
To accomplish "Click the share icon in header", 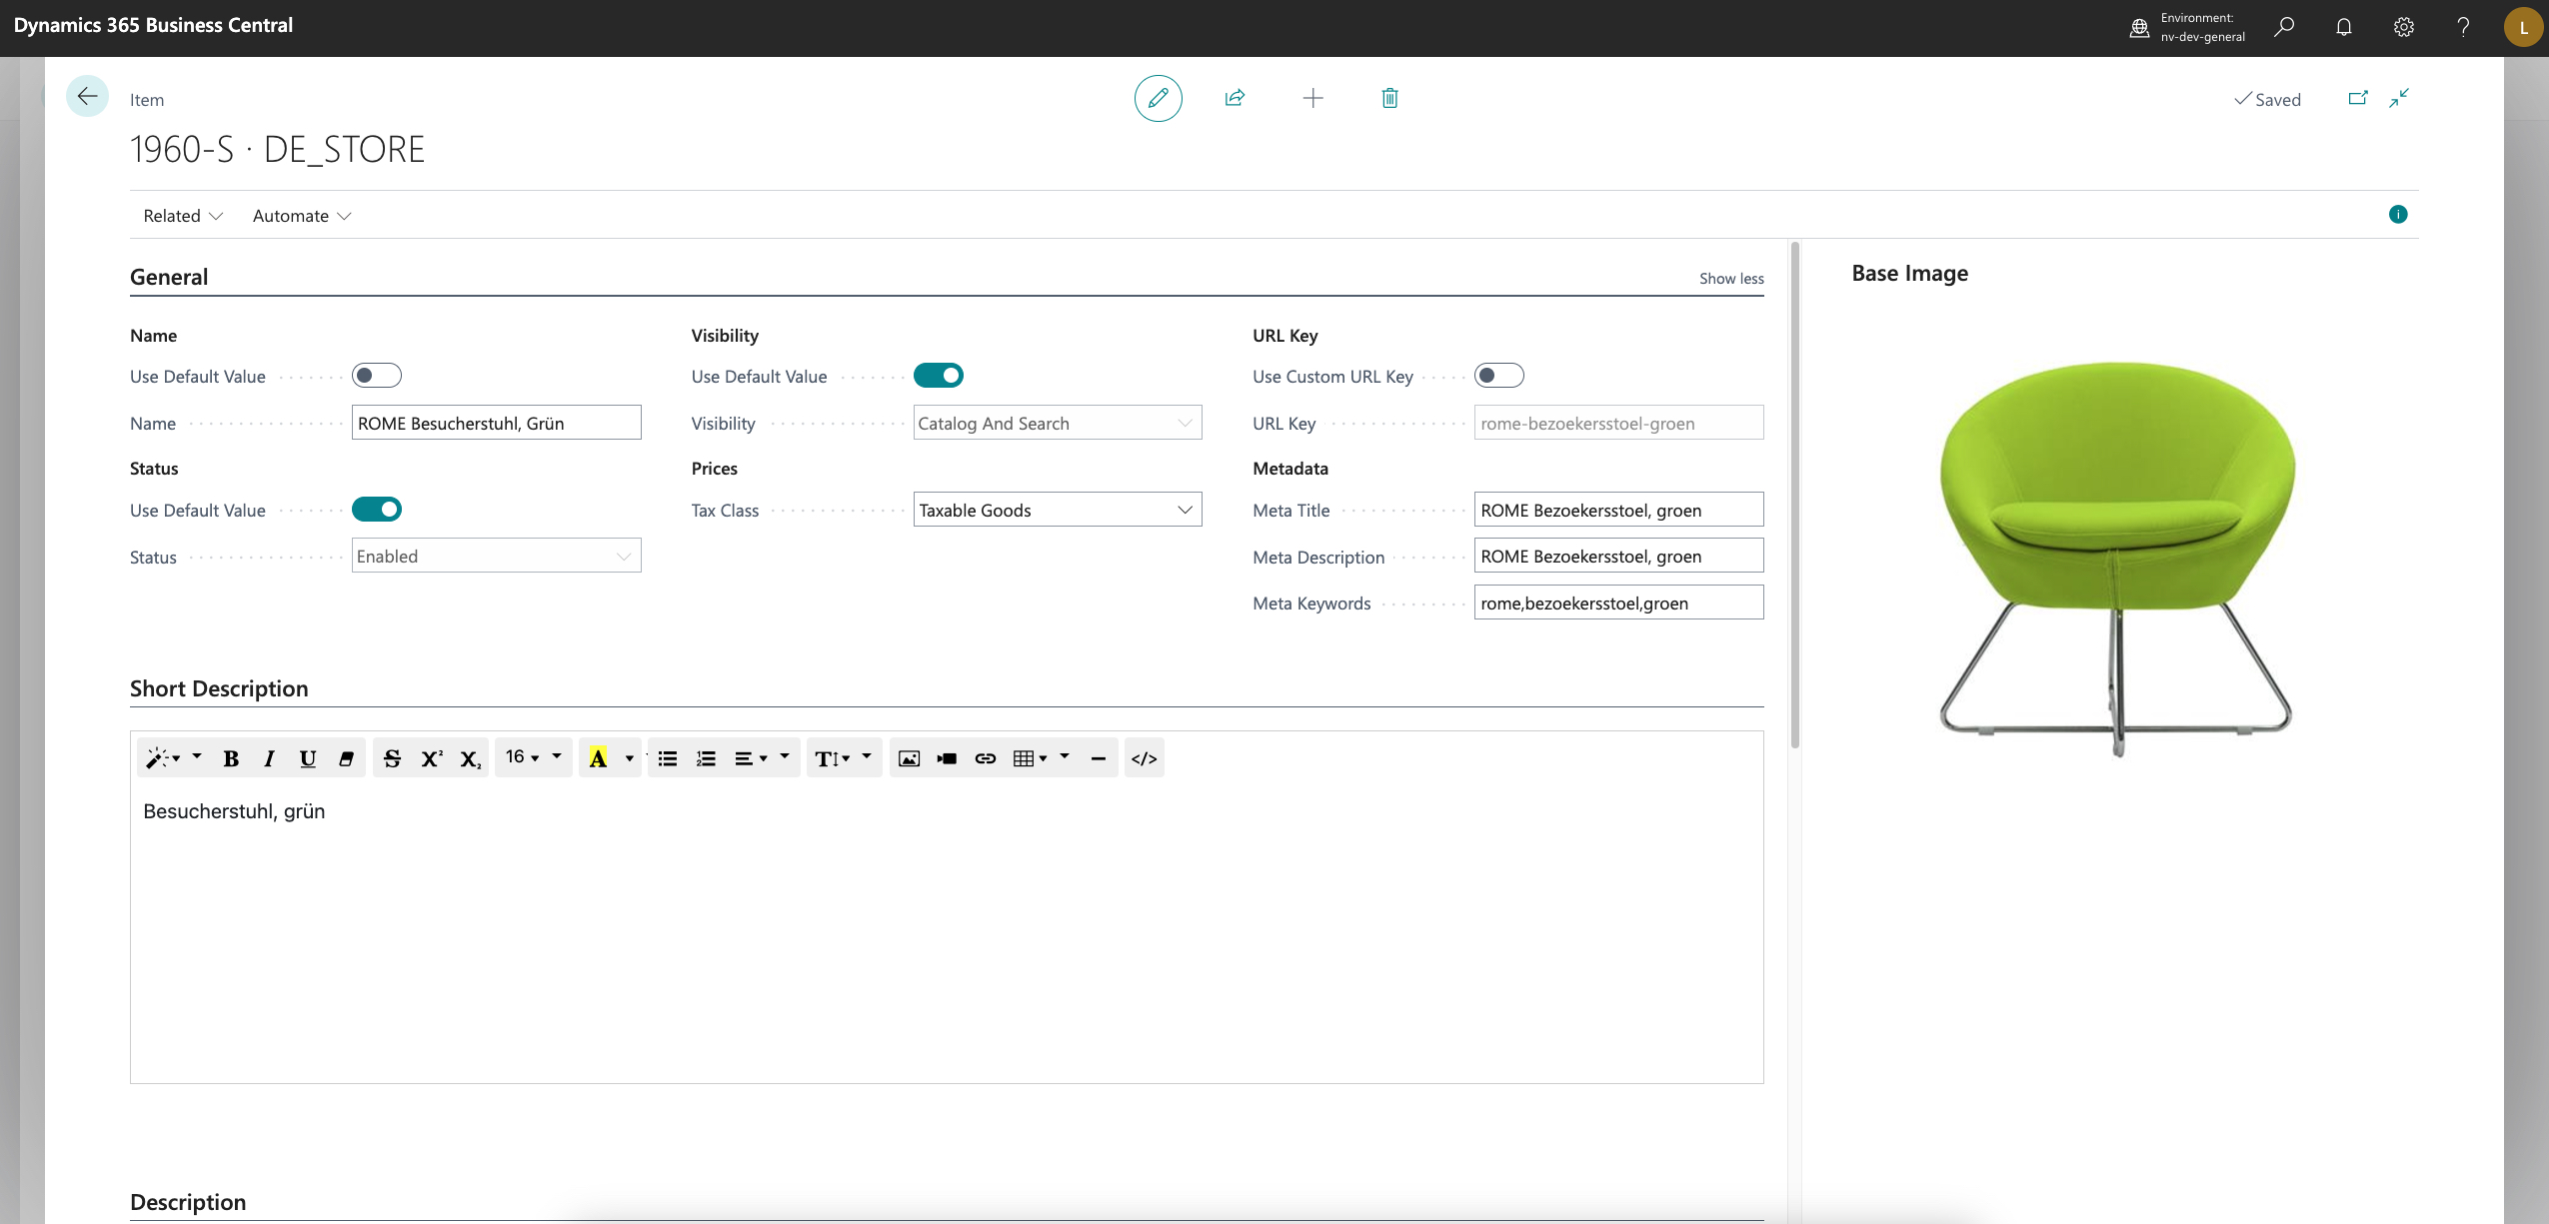I will [x=1235, y=98].
